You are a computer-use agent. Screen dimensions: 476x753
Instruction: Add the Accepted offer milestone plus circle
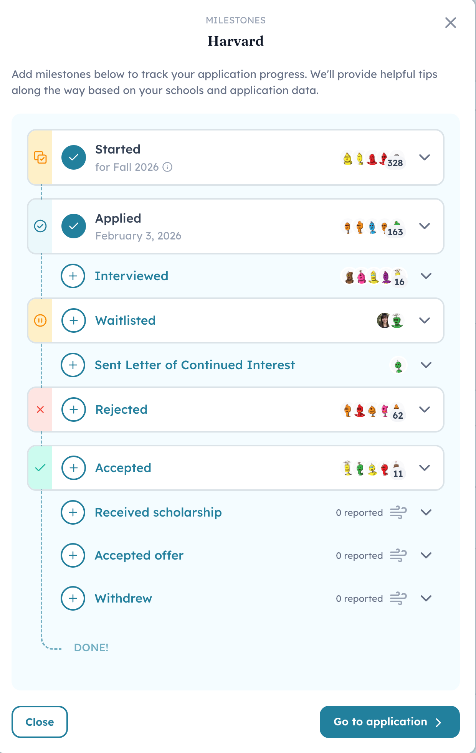tap(73, 555)
